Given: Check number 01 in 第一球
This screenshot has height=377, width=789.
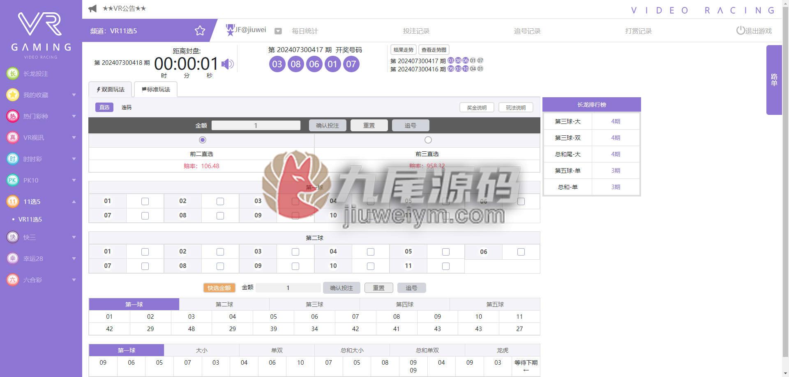Looking at the screenshot, I should pos(145,201).
